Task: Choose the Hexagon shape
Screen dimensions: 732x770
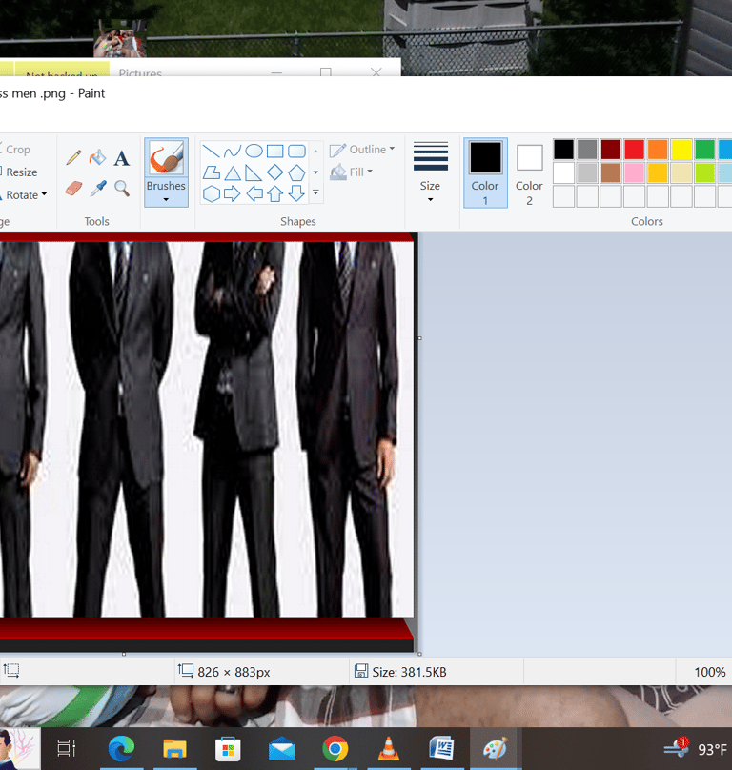Action: click(x=212, y=194)
